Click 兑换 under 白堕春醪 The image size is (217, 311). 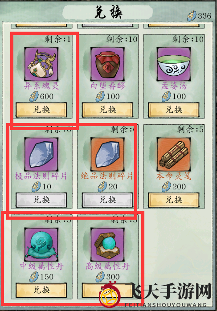point(107,110)
